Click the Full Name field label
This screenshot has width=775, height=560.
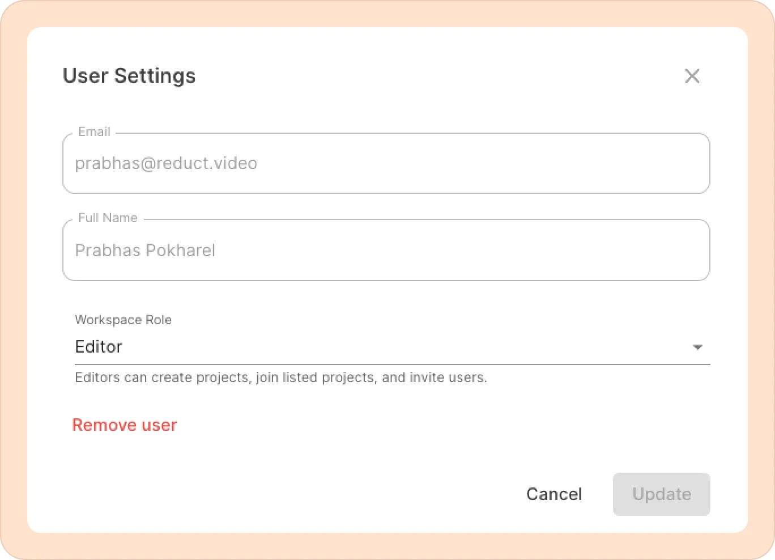point(108,218)
